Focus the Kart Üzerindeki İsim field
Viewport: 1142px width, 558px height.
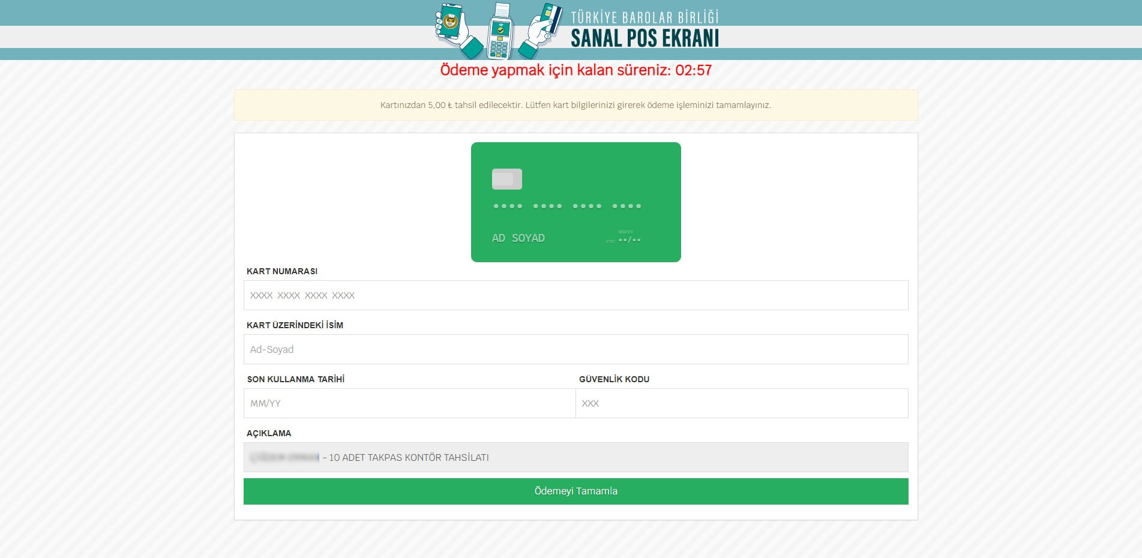pos(576,349)
